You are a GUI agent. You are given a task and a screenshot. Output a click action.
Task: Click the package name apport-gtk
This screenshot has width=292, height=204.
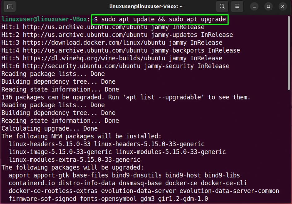(x=51, y=175)
